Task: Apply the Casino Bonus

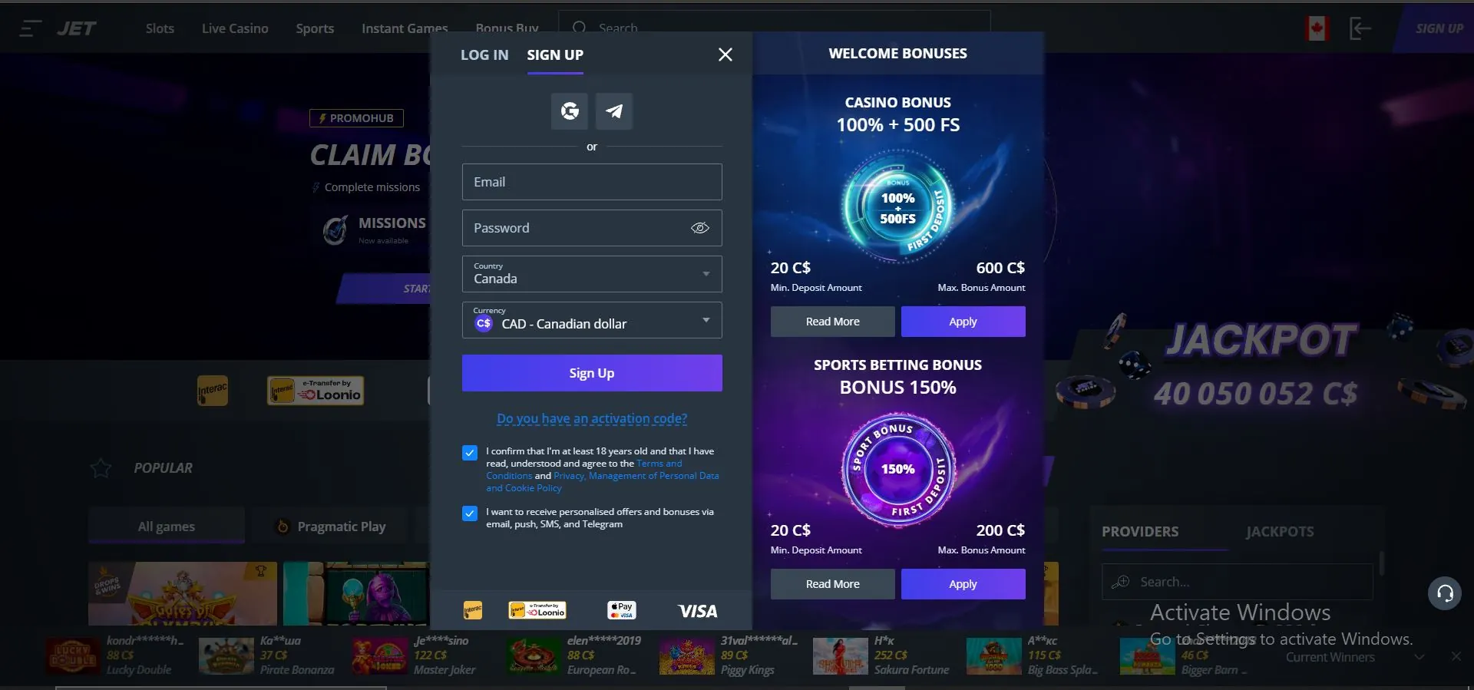Action: click(x=963, y=322)
